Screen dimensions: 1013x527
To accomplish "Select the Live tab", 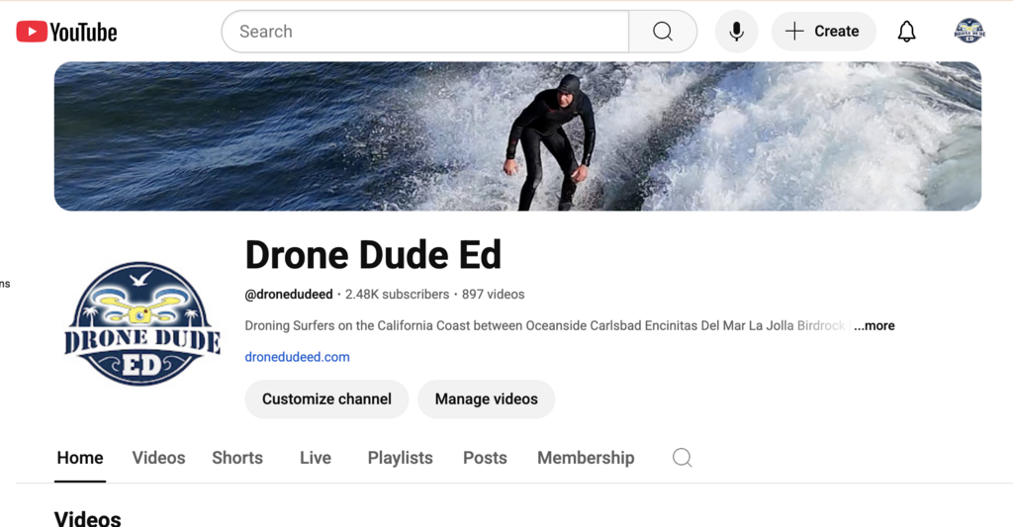I will 316,458.
